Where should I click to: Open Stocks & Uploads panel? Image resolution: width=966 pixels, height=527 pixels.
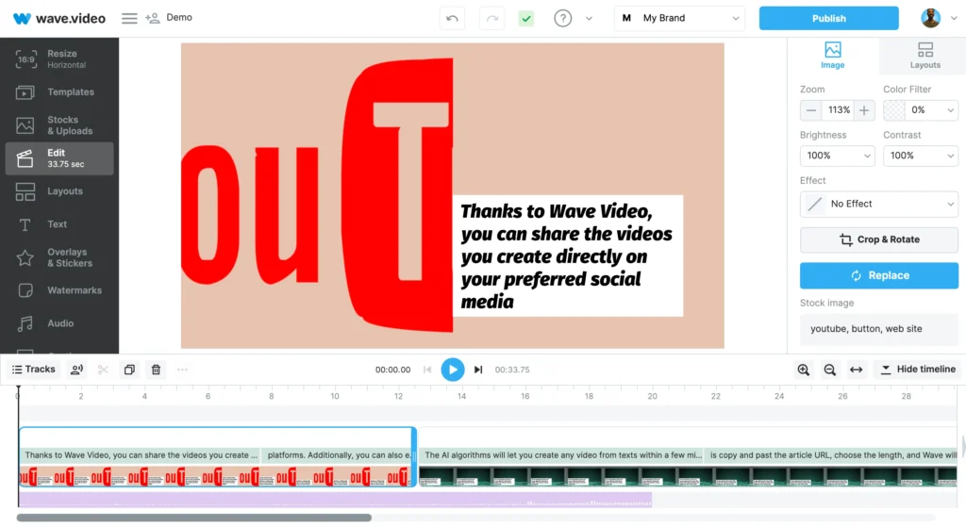point(59,125)
